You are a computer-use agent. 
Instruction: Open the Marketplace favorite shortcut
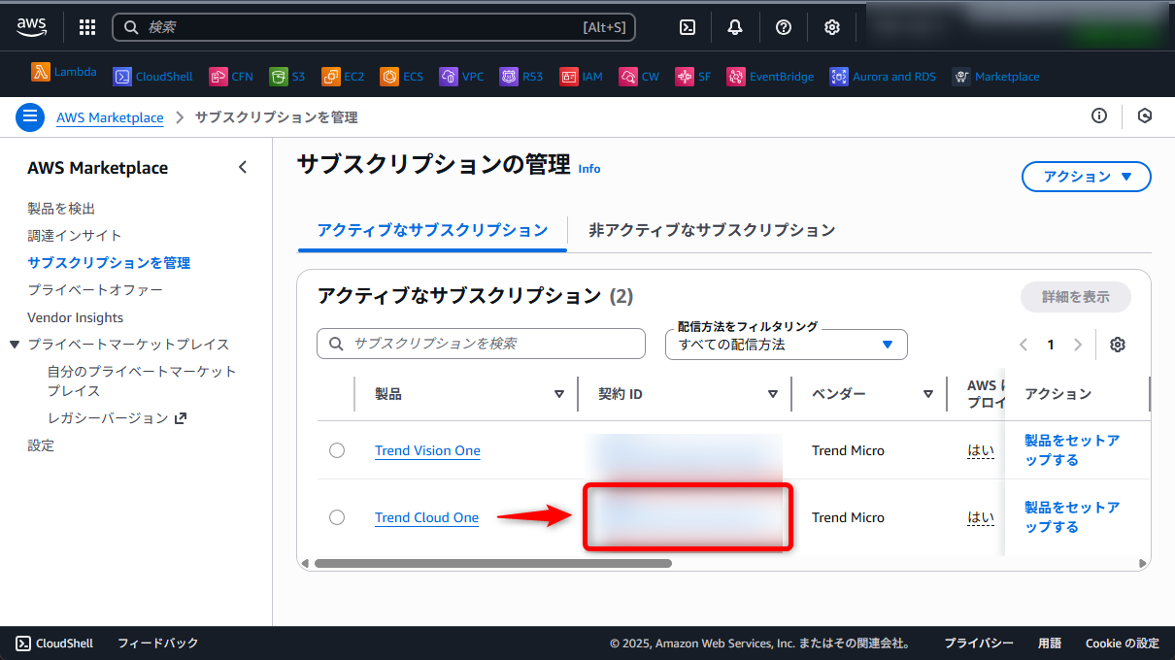(x=995, y=77)
